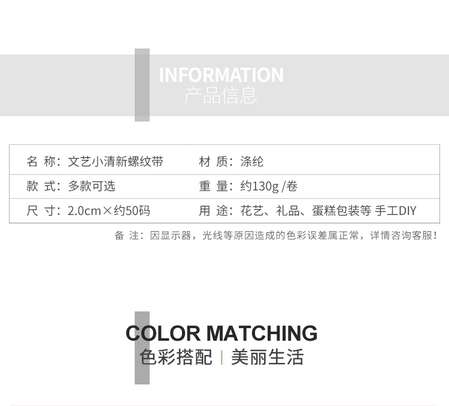Click the material value 涤纶
449x406 pixels.
(252, 162)
